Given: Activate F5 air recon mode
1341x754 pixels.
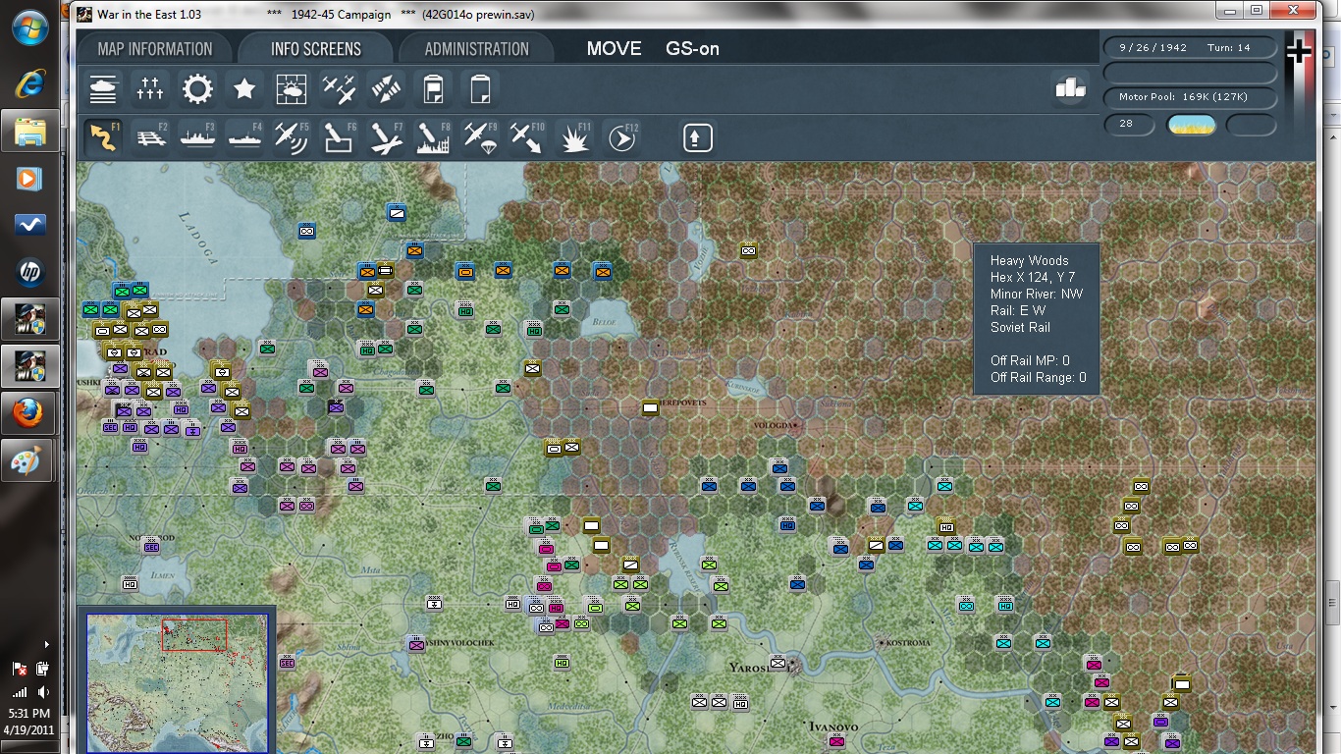Looking at the screenshot, I should click(292, 137).
